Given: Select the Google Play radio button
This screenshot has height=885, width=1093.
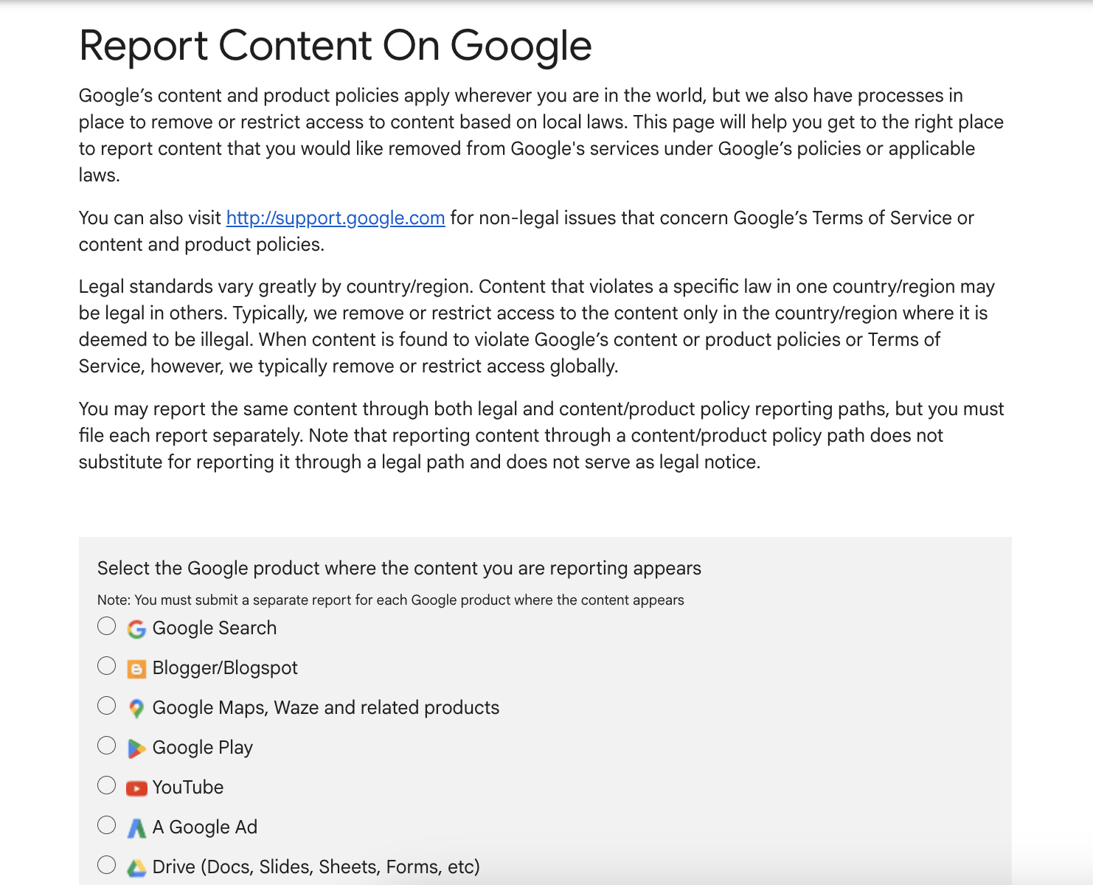Looking at the screenshot, I should tap(107, 746).
